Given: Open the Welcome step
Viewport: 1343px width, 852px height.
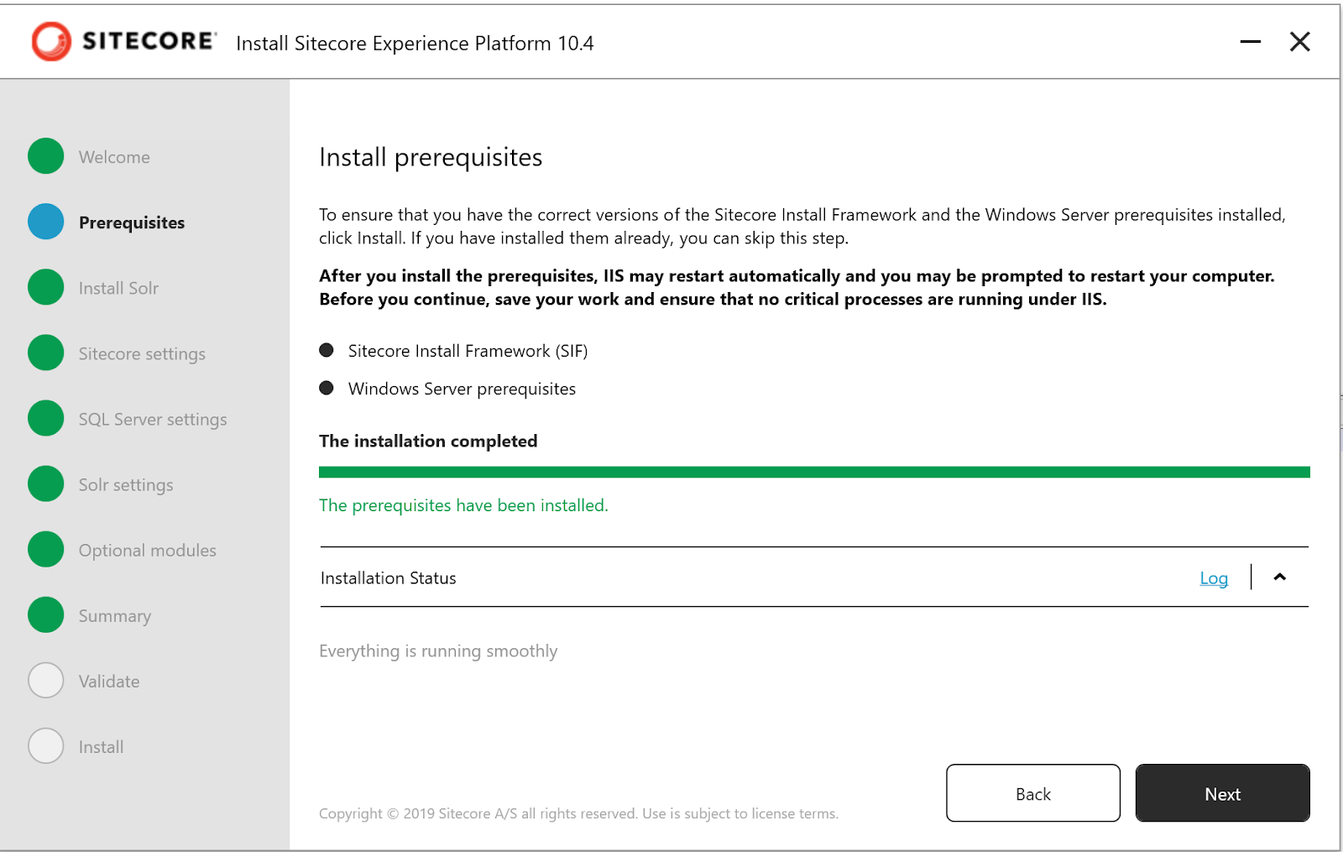Looking at the screenshot, I should click(x=114, y=157).
